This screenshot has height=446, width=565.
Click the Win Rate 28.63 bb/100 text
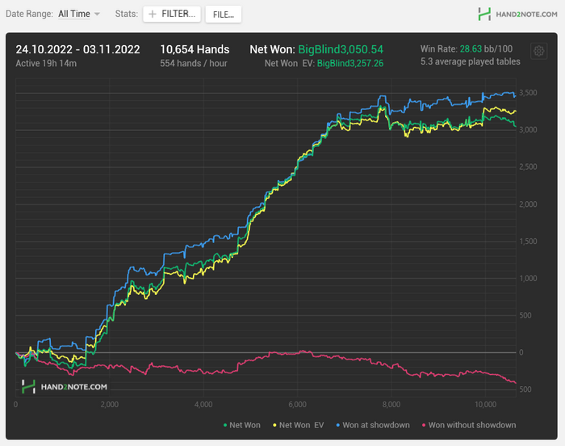pyautogui.click(x=467, y=48)
